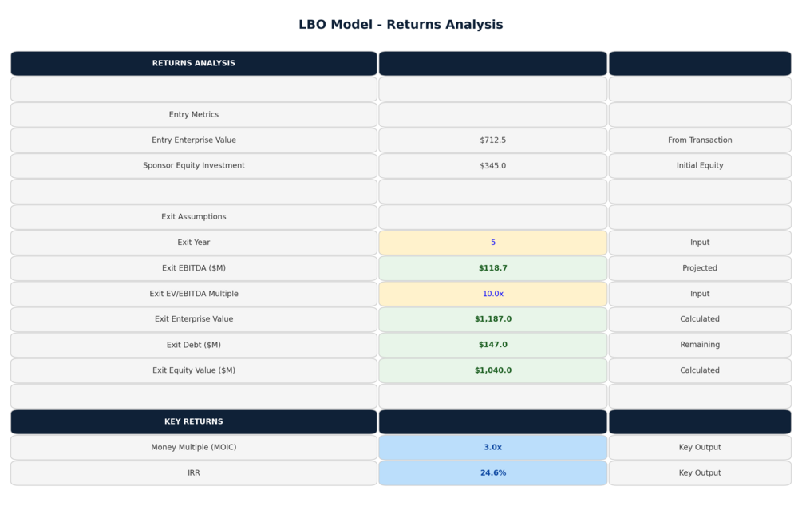Click the KEY RETURNS section header
Screen dimensions: 802x506
pos(194,421)
